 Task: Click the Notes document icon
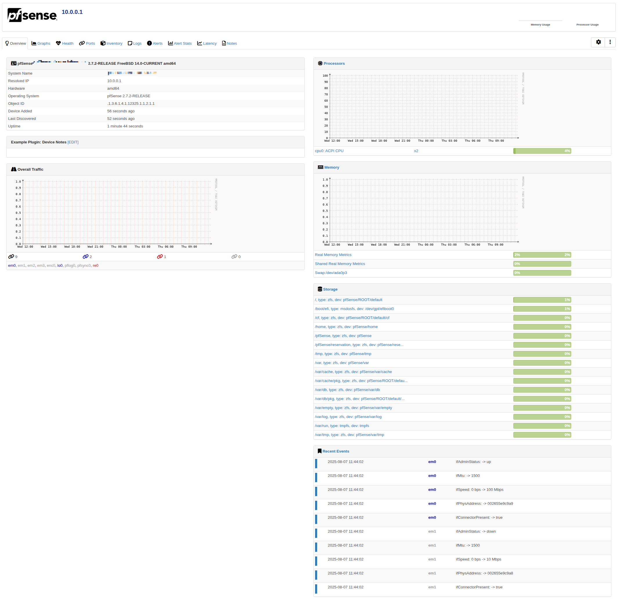click(x=224, y=43)
